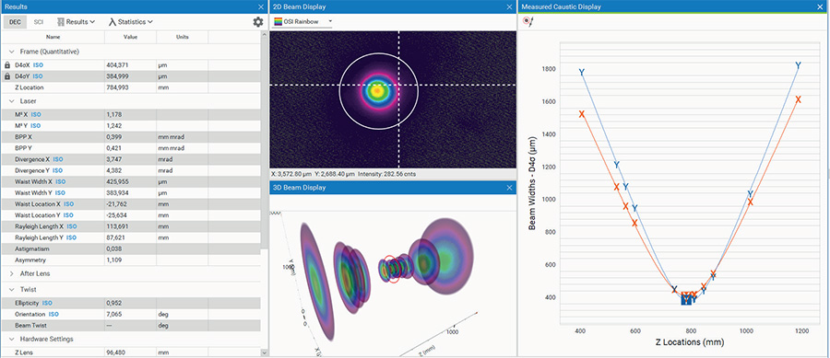Click the ISO link next to Ellipticity
This screenshot has width=830, height=358.
pos(47,303)
